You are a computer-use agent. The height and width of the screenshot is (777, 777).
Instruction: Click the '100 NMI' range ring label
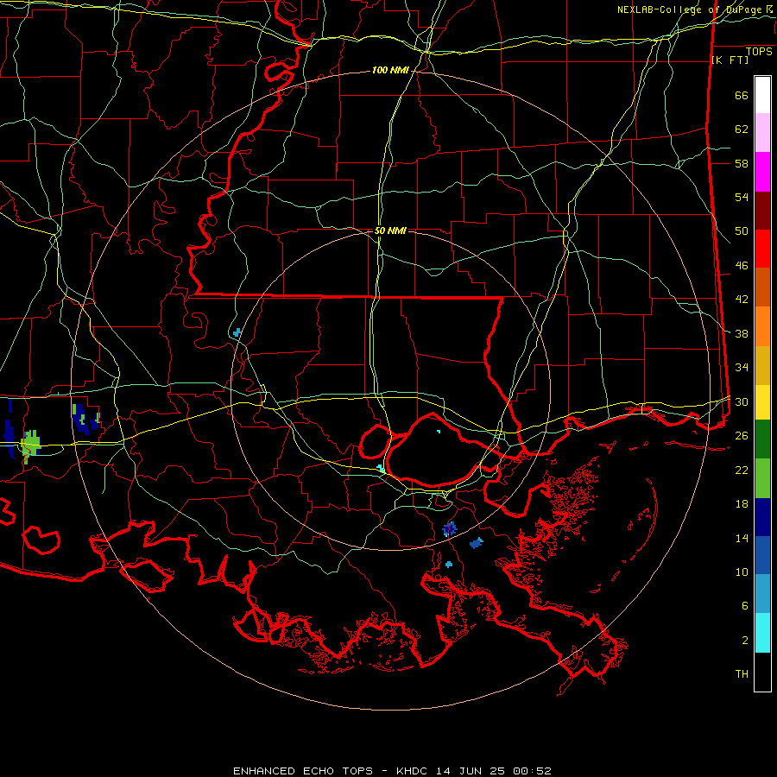point(390,71)
